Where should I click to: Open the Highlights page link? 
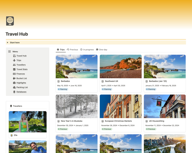click(21, 83)
